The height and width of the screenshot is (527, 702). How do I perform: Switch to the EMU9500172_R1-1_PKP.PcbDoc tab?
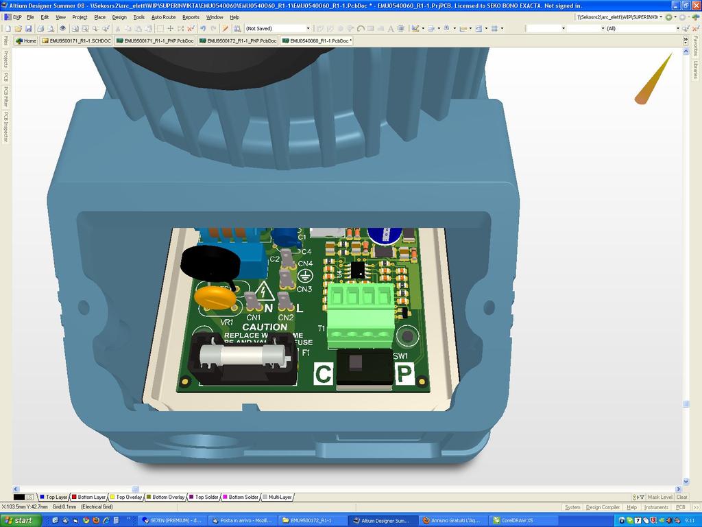click(238, 40)
